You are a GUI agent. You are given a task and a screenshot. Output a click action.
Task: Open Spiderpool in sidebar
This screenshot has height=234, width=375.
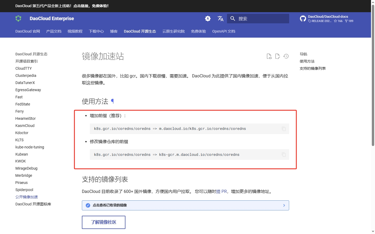[24, 190]
